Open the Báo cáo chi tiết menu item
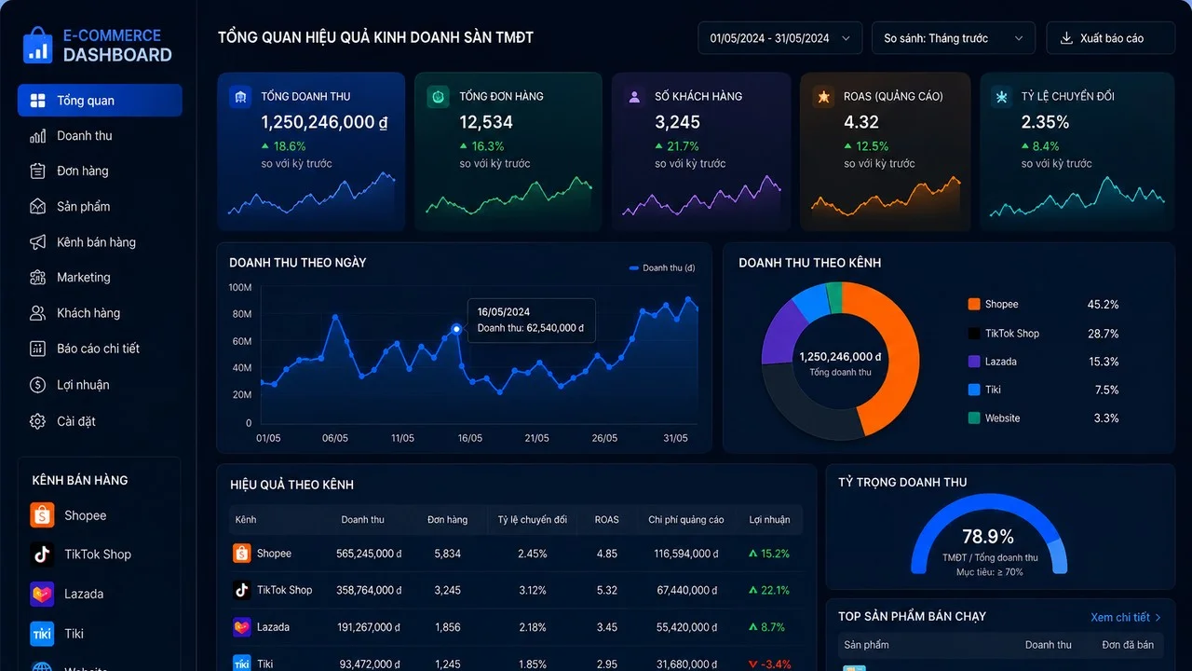The image size is (1192, 671). pyautogui.click(x=100, y=349)
